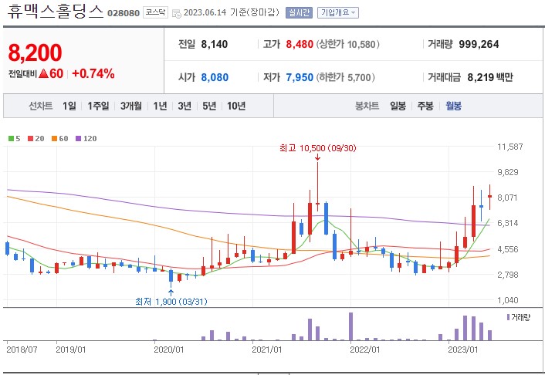Select the 3년 line chart tab
The width and height of the screenshot is (545, 375).
(x=184, y=106)
